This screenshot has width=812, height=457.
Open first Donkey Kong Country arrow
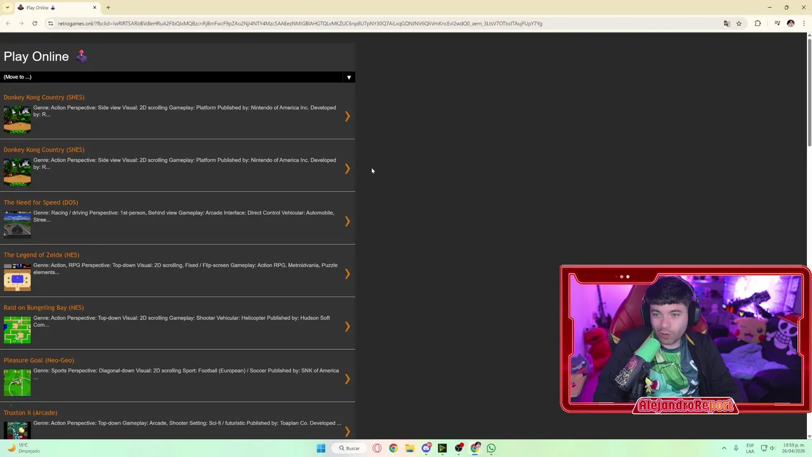click(347, 116)
